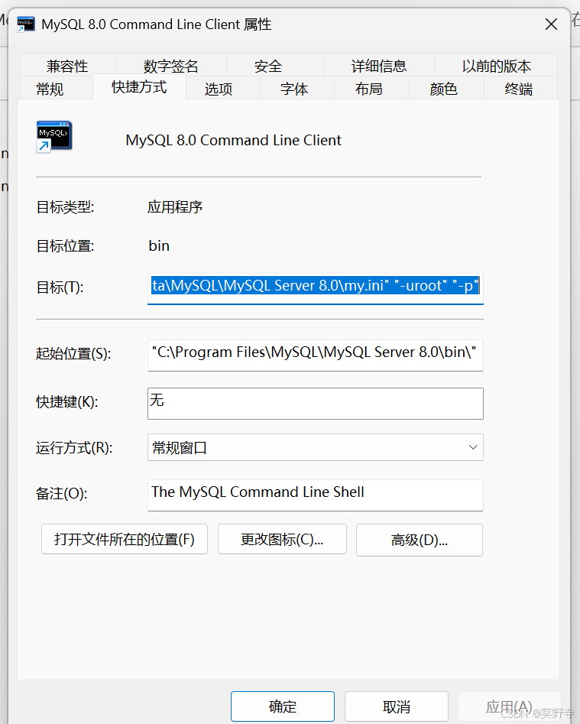Click the MySQL shortcut icon in title bar
The image size is (580, 724).
tap(25, 24)
